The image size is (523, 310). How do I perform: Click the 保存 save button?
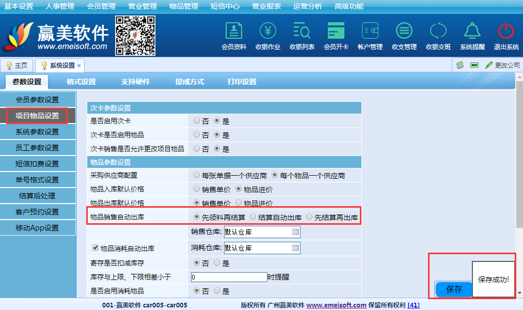[454, 289]
